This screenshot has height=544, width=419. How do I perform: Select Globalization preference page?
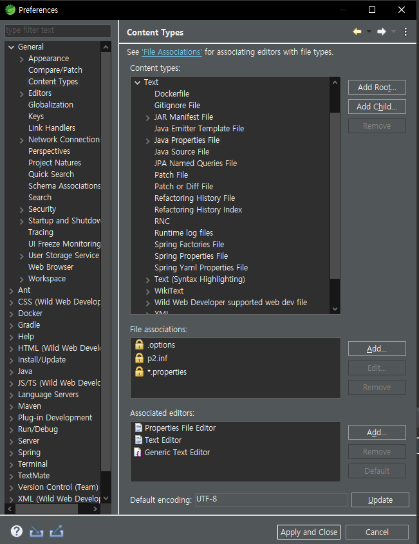click(51, 105)
